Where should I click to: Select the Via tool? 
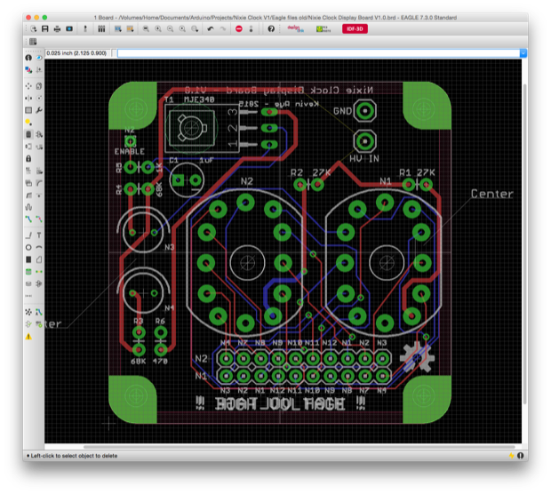[28, 272]
